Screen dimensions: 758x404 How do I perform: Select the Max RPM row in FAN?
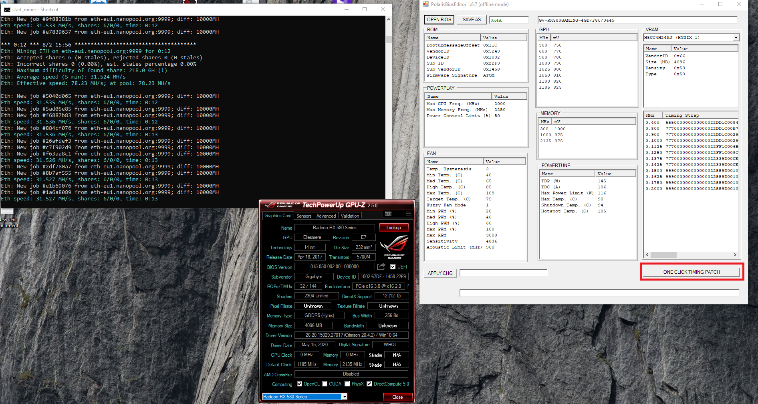(476, 235)
